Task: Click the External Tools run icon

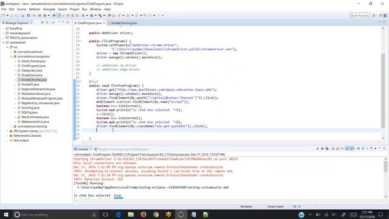Action: 100,15
